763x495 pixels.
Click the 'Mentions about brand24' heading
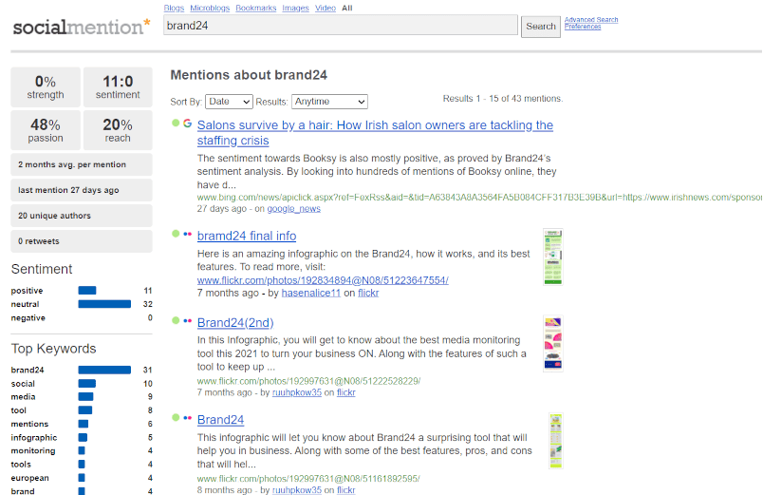point(249,75)
